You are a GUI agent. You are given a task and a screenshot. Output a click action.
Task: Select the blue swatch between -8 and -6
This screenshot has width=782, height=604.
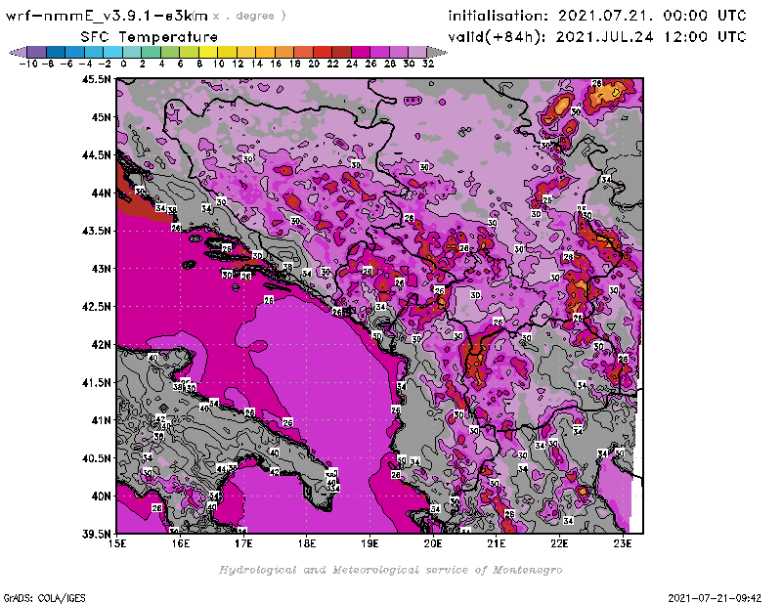click(57, 52)
